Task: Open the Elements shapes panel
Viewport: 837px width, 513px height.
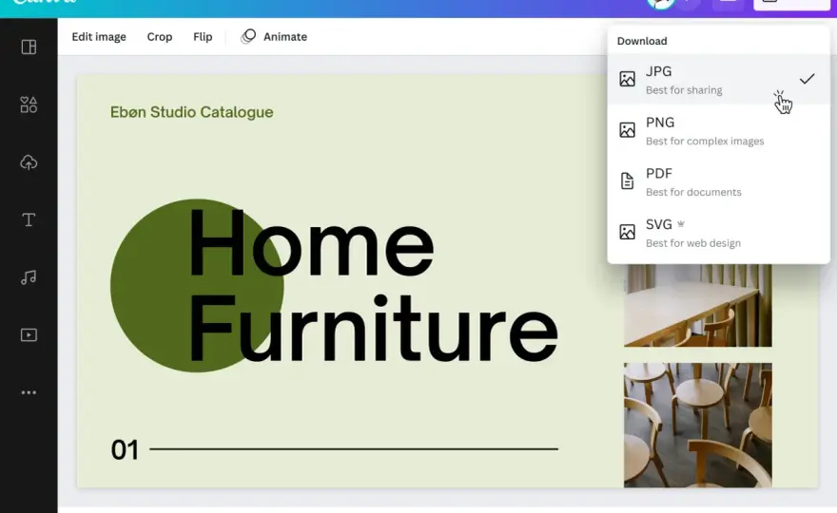Action: (x=29, y=104)
